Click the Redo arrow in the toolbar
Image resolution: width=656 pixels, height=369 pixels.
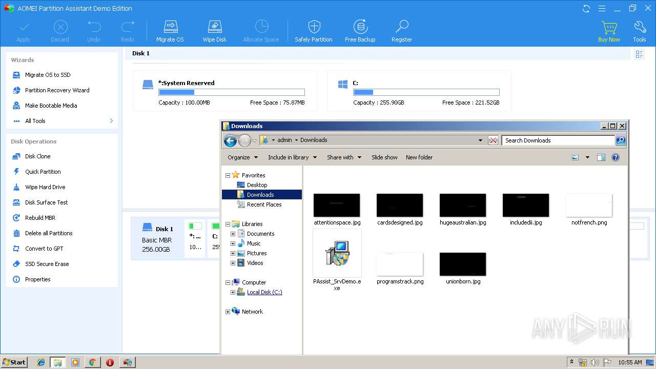128,31
